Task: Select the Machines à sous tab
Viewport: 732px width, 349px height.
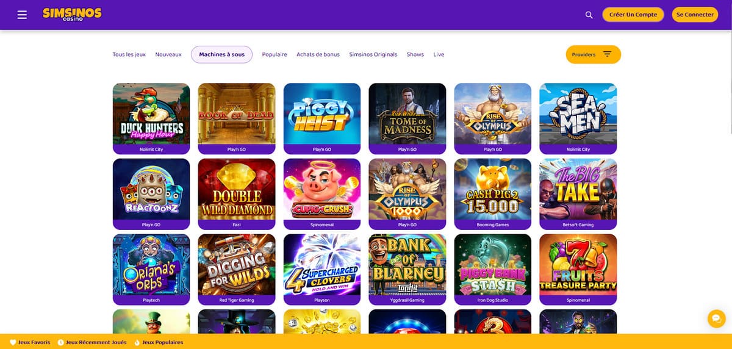Action: (x=221, y=54)
